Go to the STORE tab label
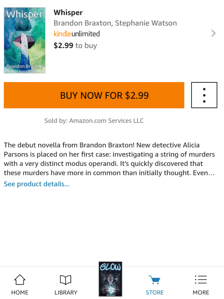Viewport: 224px width, 299px height. 154,293
